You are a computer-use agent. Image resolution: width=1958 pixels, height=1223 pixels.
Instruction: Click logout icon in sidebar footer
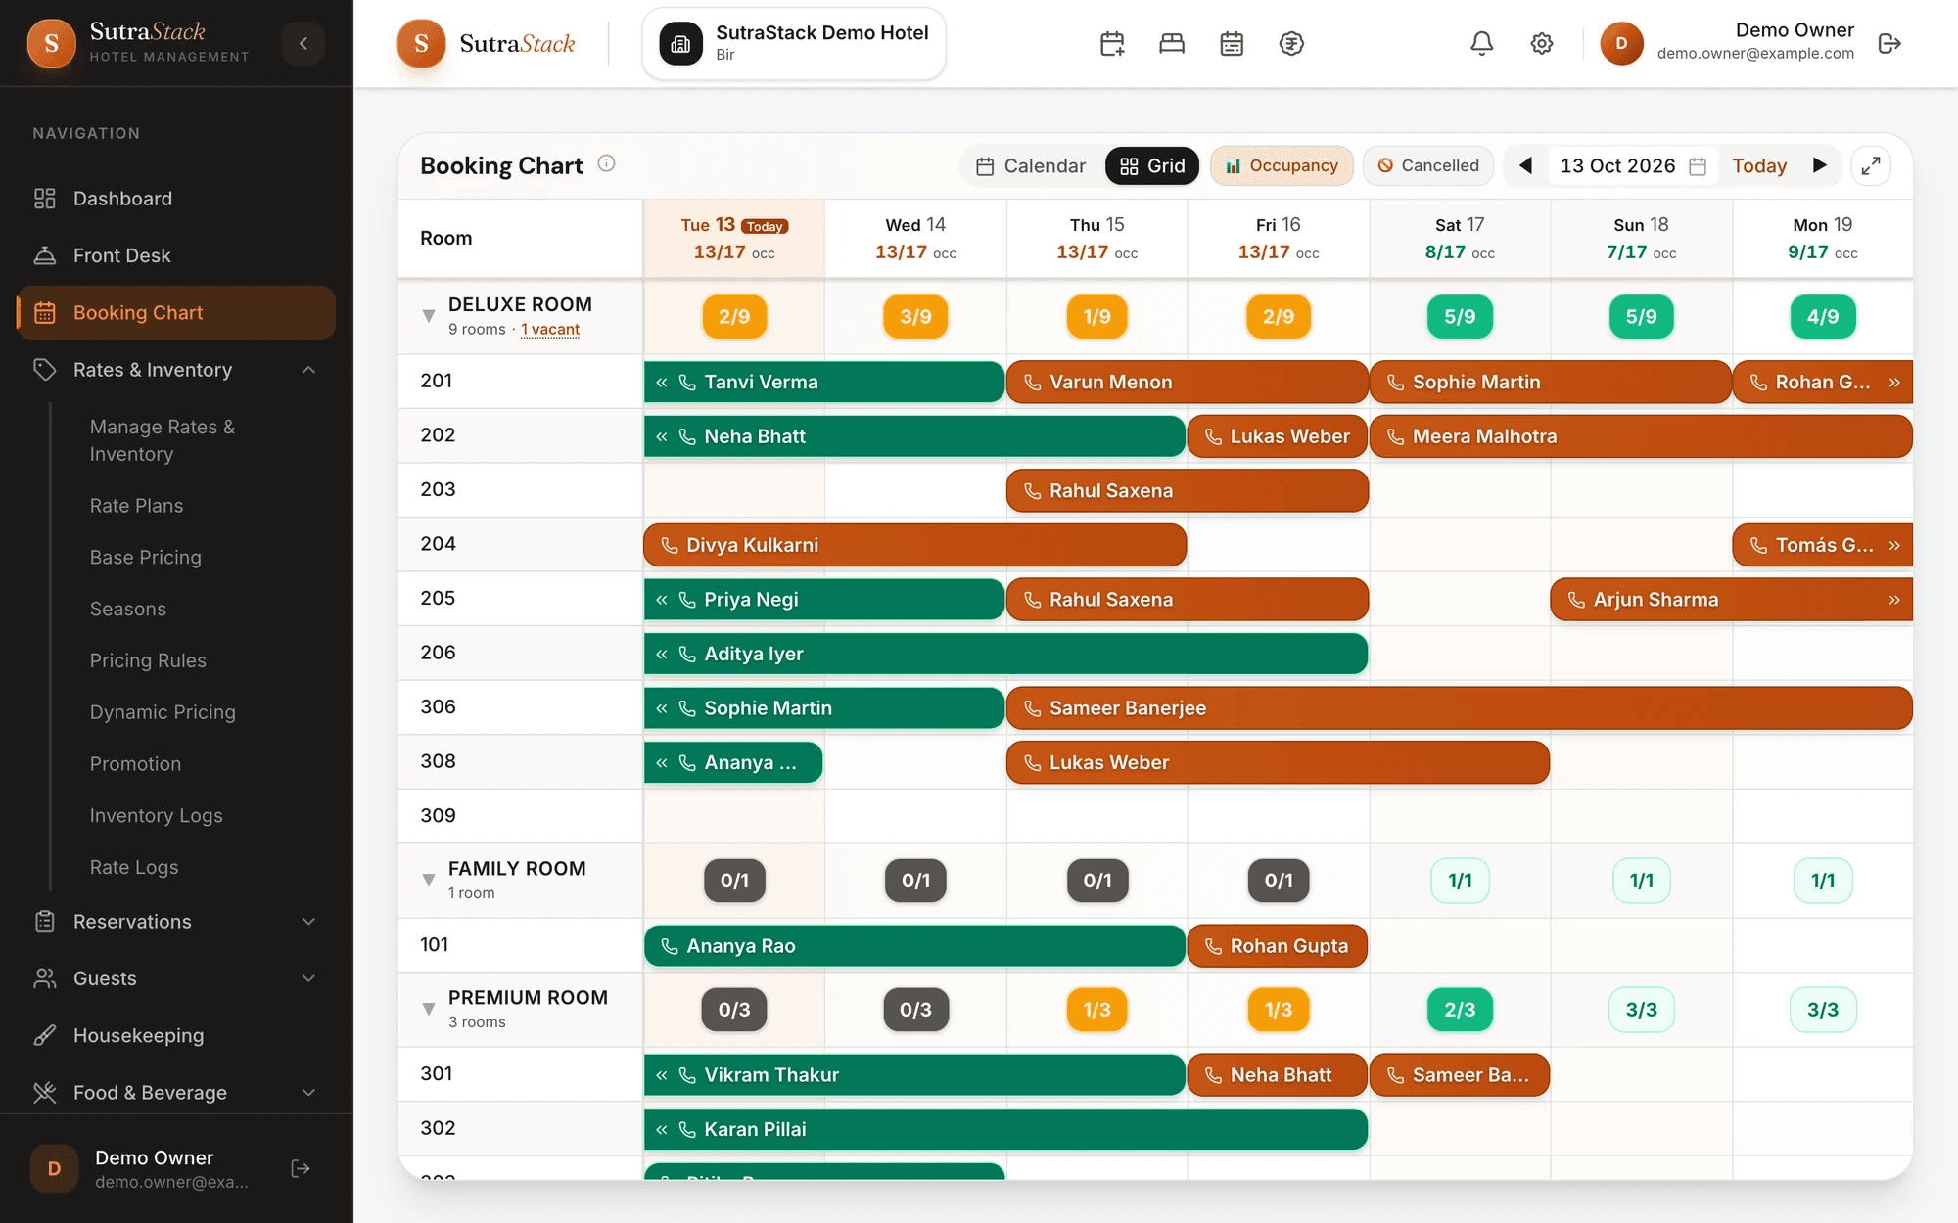coord(301,1168)
